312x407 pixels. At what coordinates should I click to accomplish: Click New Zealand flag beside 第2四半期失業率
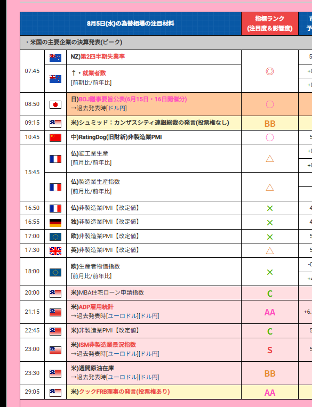[x=55, y=58]
